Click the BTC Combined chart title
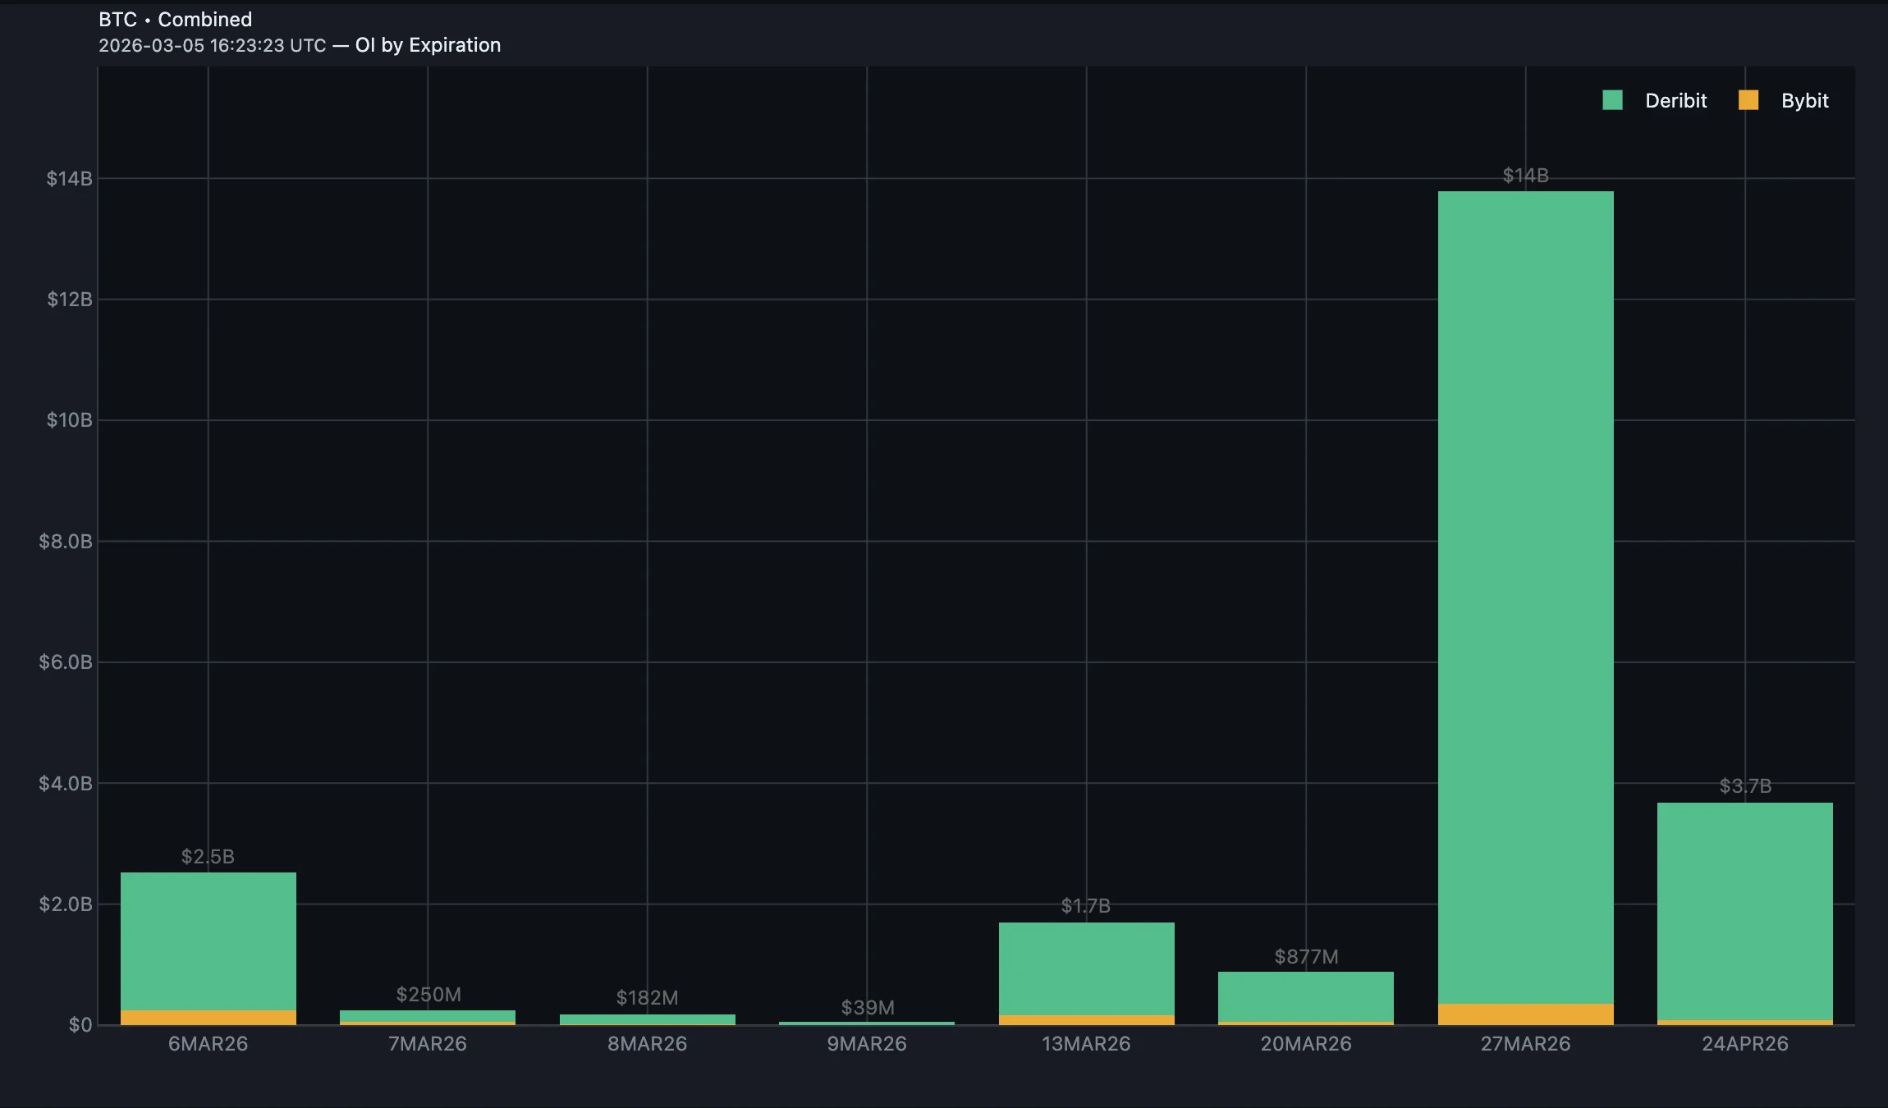The width and height of the screenshot is (1888, 1108). point(175,20)
